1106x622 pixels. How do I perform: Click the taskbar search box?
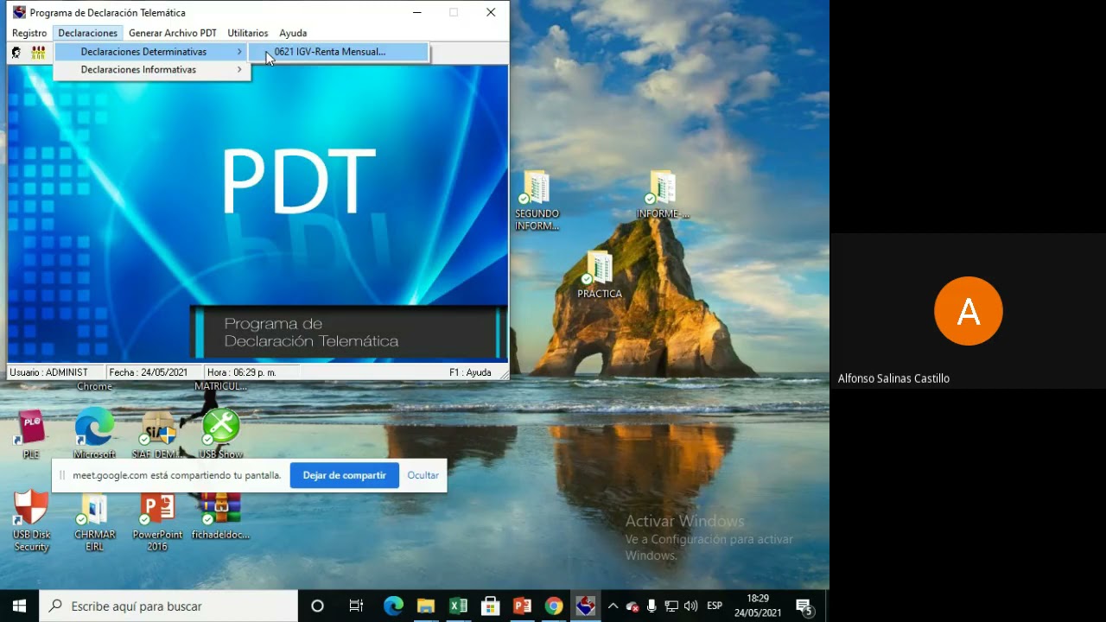(169, 606)
